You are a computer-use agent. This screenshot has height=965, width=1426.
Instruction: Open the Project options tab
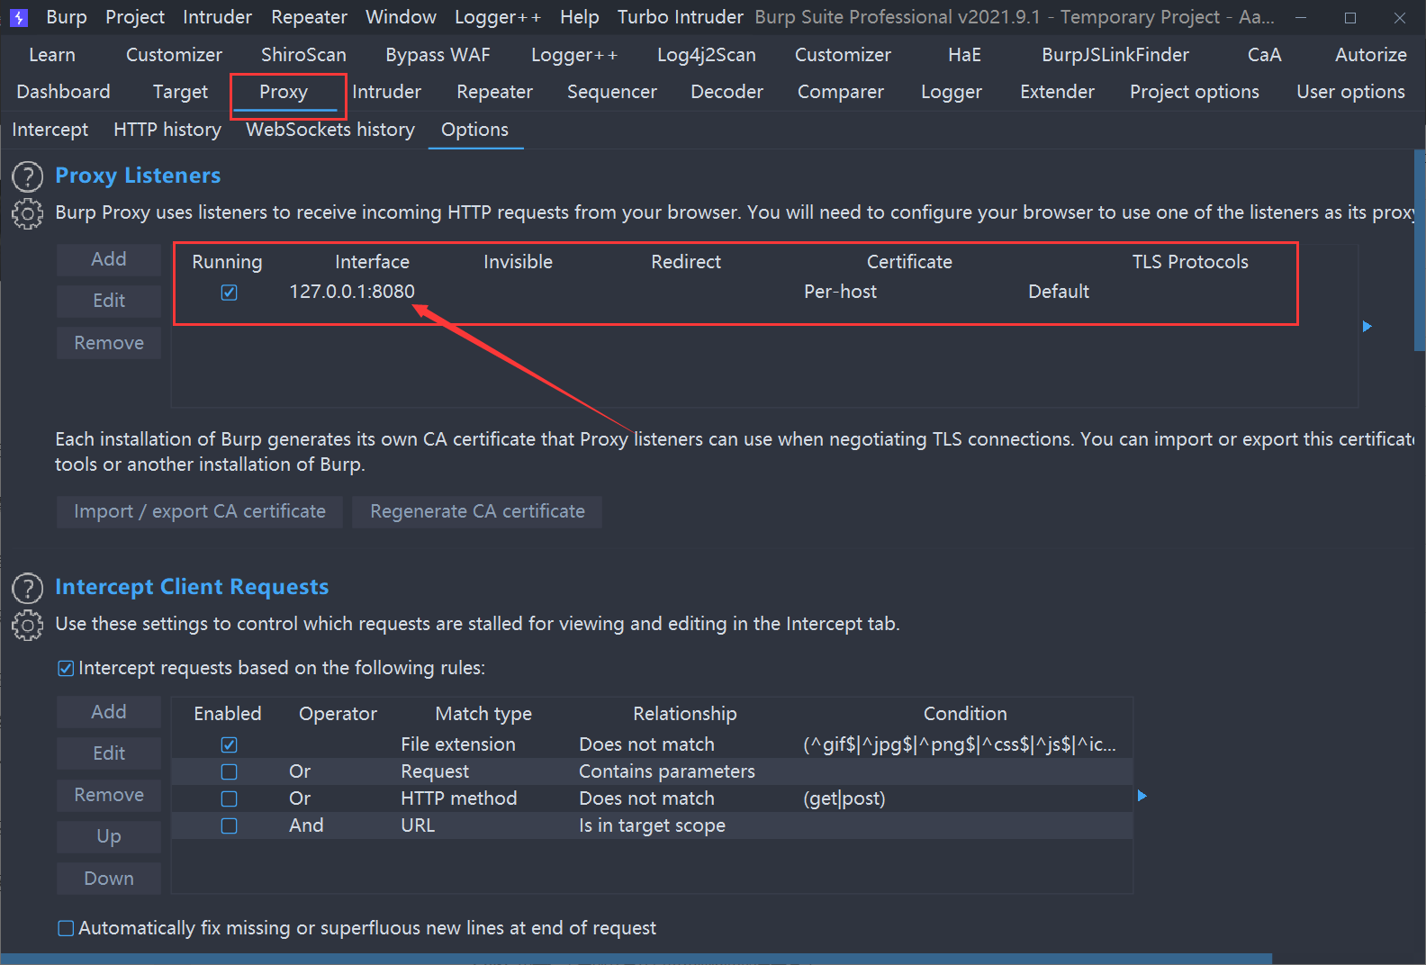coord(1195,92)
